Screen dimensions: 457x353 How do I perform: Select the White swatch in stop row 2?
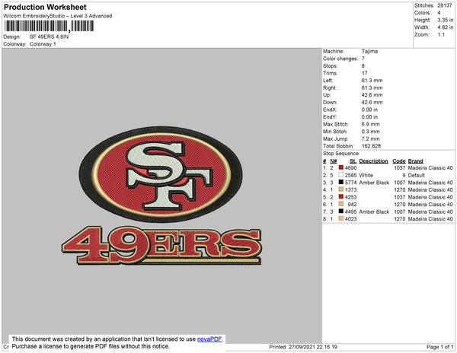(340, 175)
